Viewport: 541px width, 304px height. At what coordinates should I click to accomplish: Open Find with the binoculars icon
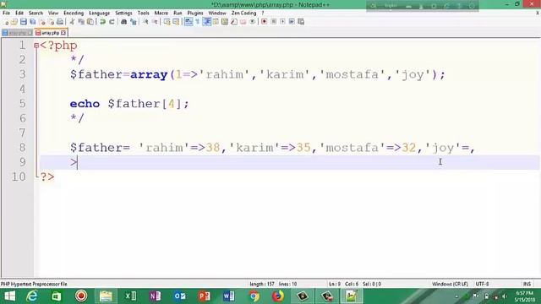click(124, 22)
